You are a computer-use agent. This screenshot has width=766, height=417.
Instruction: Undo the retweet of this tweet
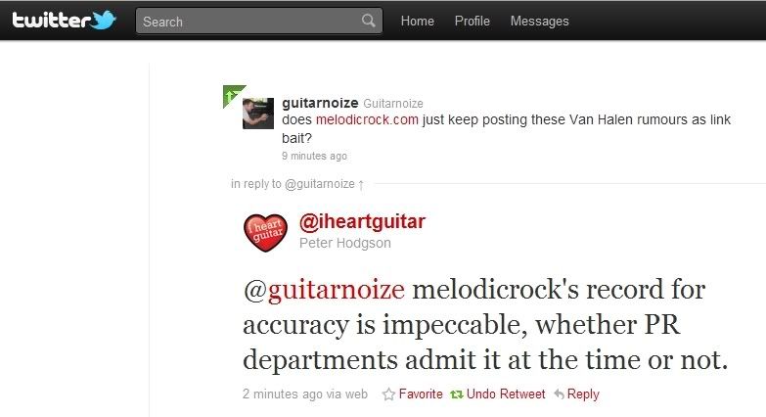(506, 394)
